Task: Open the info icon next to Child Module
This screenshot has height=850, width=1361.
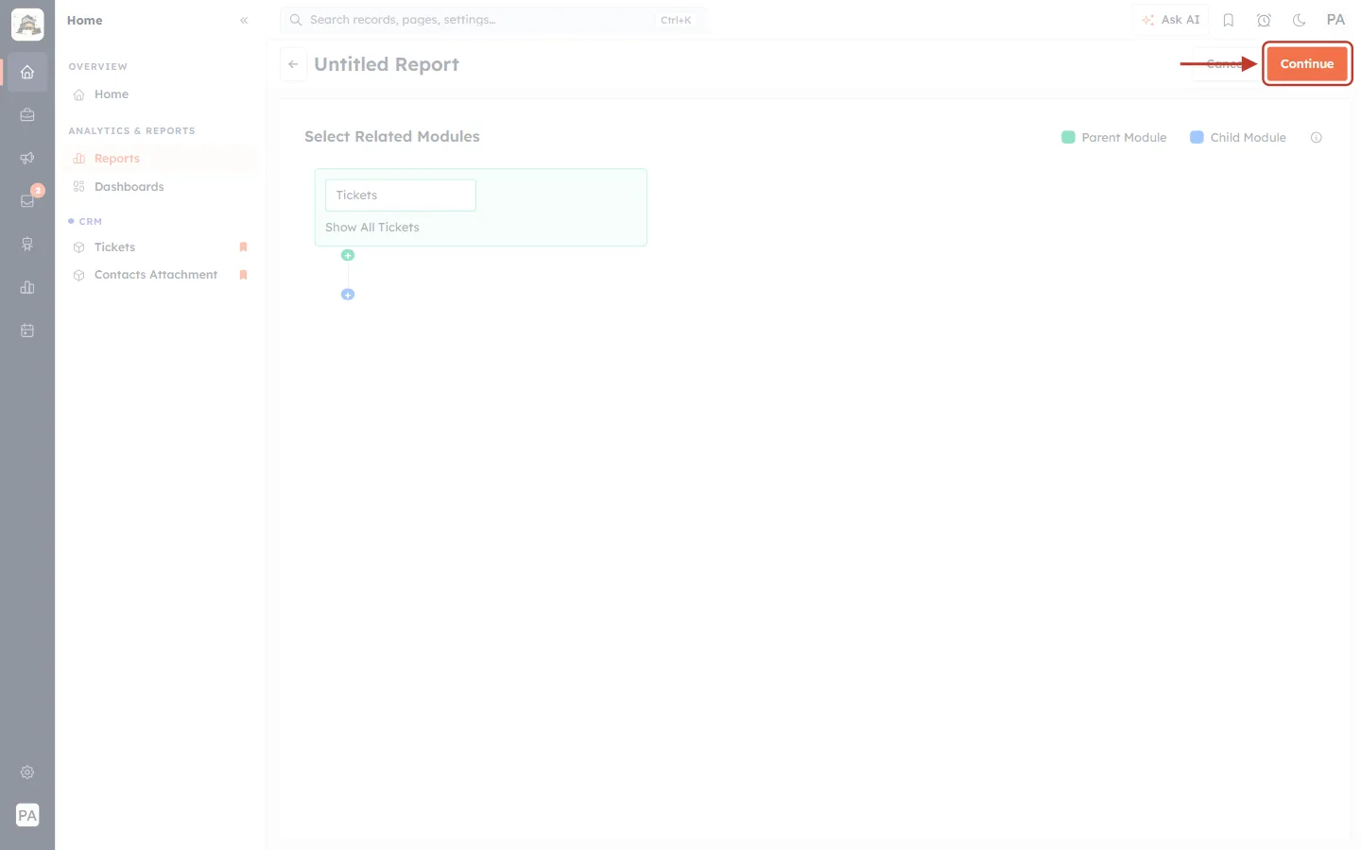Action: coord(1316,138)
